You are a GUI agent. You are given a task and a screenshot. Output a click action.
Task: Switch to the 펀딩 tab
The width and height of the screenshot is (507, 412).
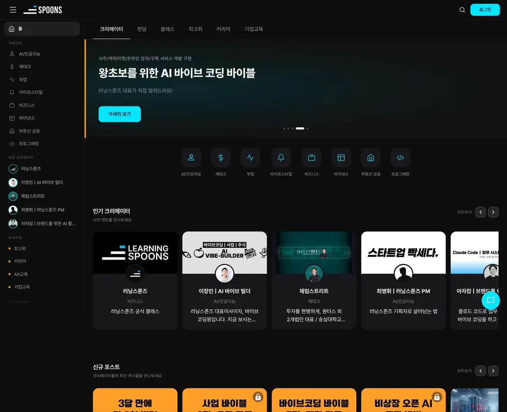click(x=142, y=29)
